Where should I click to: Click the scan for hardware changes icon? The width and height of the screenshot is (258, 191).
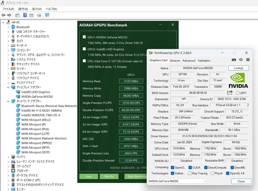47,15
